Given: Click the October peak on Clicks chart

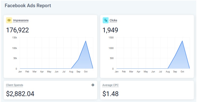Looking at the screenshot, I should point(182,41).
